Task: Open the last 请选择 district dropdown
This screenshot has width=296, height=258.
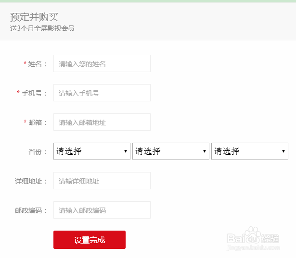Action: point(250,151)
